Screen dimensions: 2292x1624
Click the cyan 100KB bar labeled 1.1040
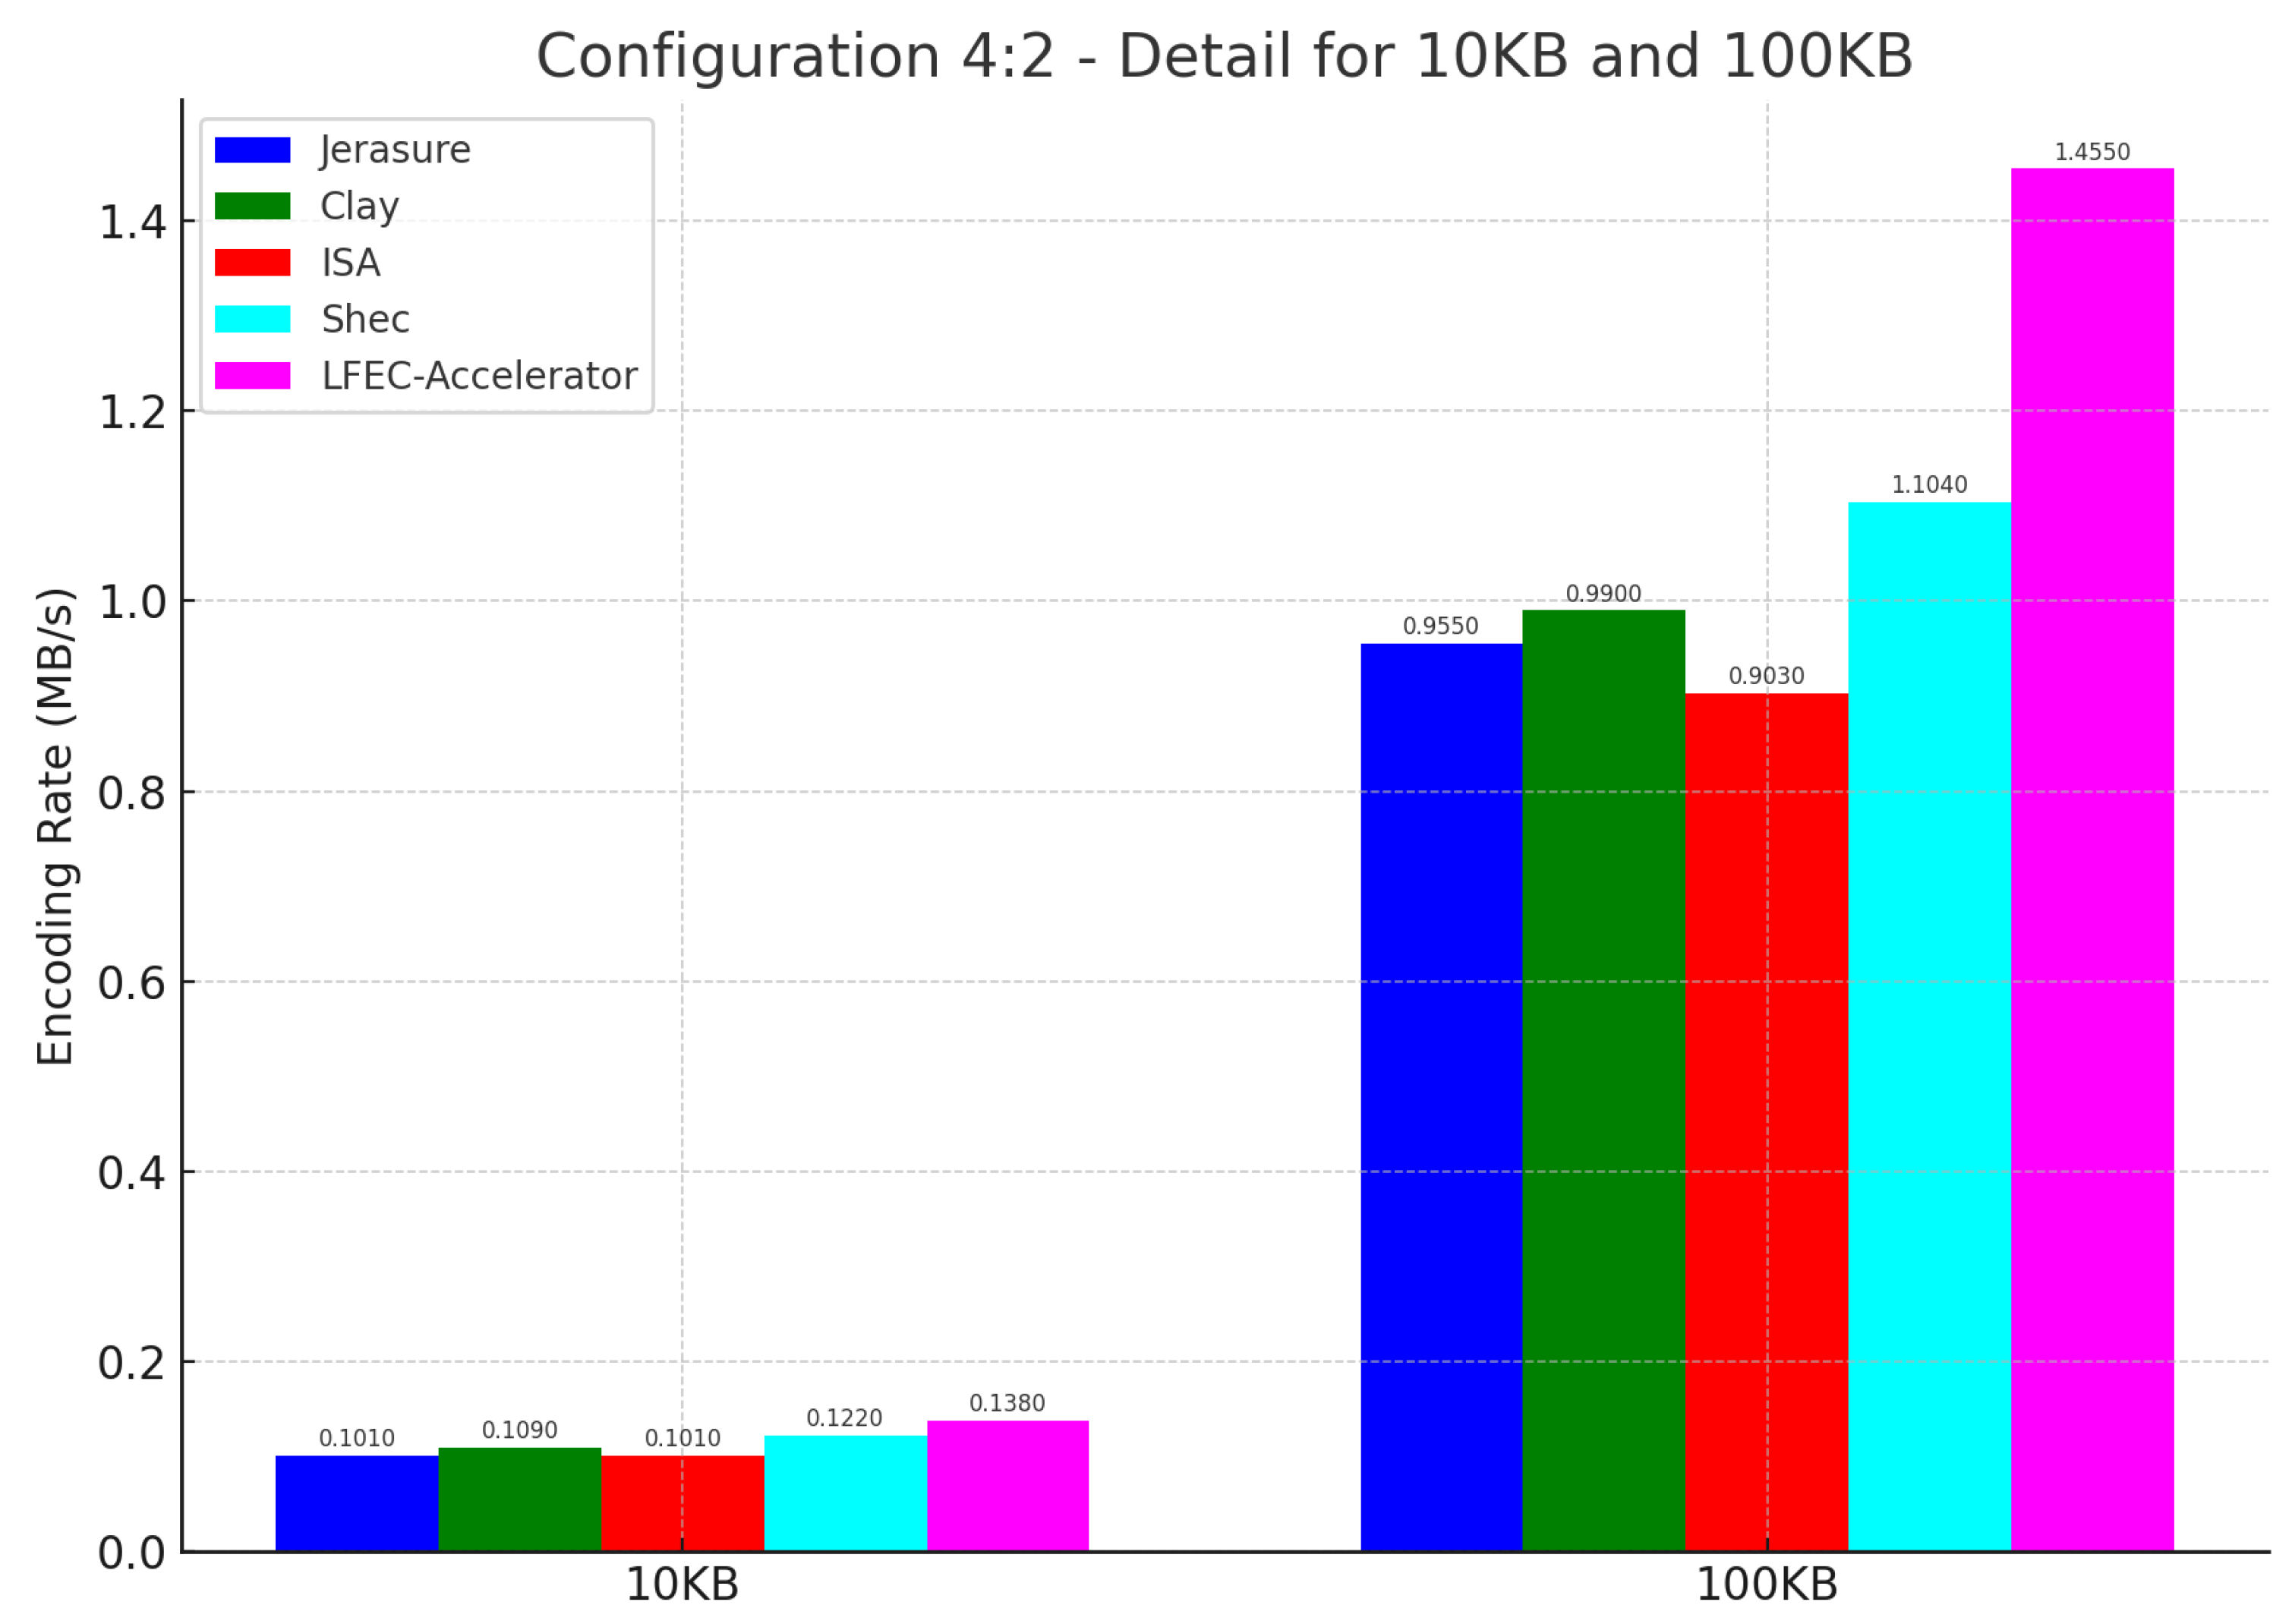1928,1027
